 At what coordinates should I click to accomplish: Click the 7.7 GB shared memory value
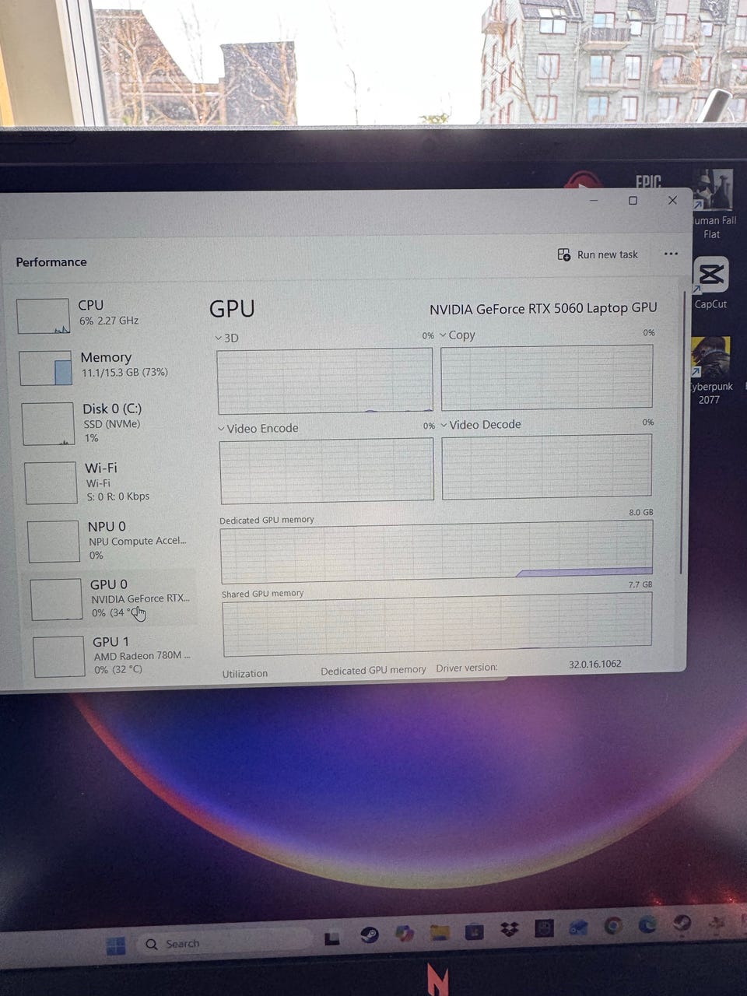(x=640, y=584)
